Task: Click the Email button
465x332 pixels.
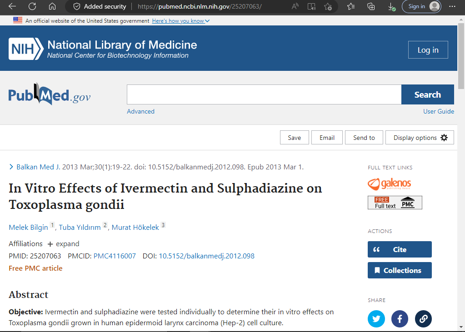Action: (327, 138)
